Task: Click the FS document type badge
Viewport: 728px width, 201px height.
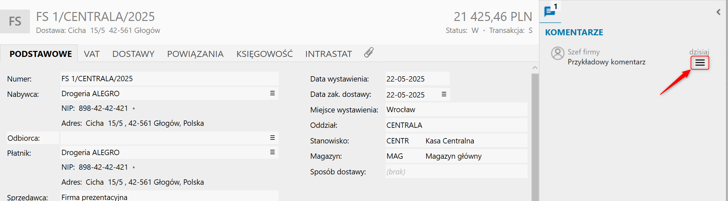Action: pos(15,22)
